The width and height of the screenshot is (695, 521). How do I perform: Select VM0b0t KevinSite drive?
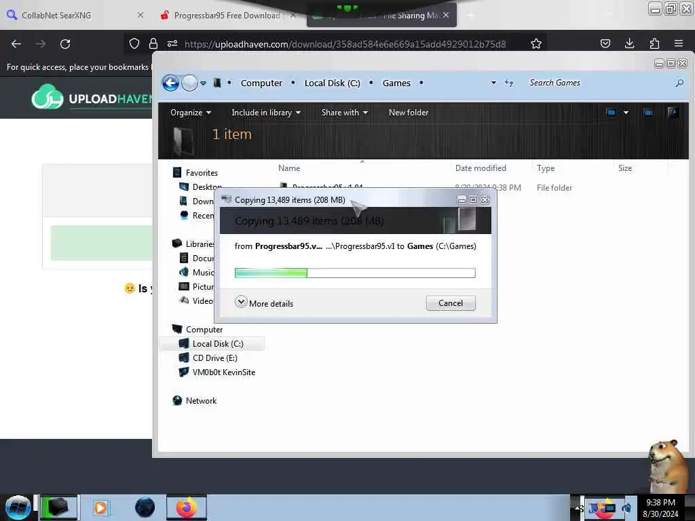224,372
